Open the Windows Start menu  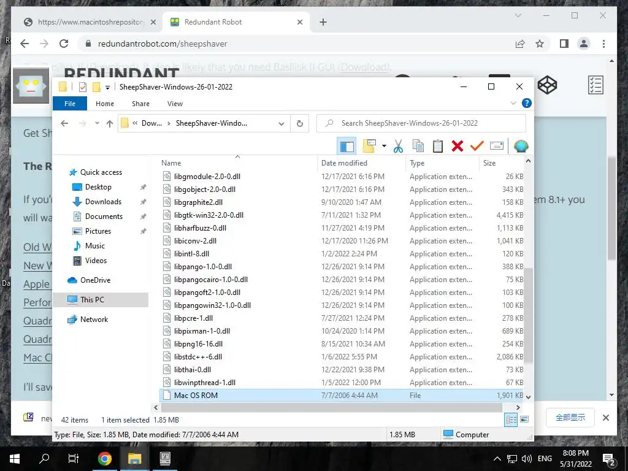(x=15, y=459)
